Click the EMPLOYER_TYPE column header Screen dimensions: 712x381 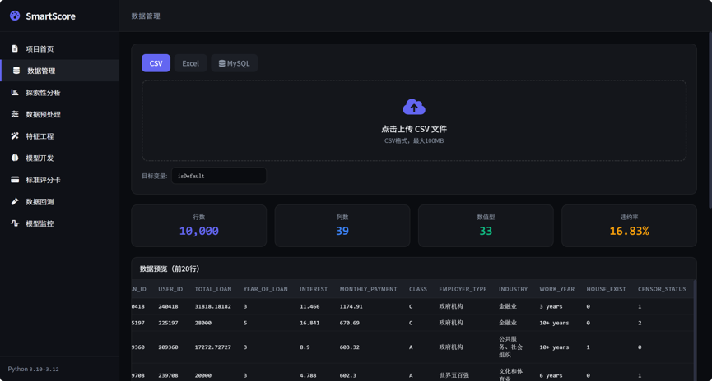coord(463,289)
